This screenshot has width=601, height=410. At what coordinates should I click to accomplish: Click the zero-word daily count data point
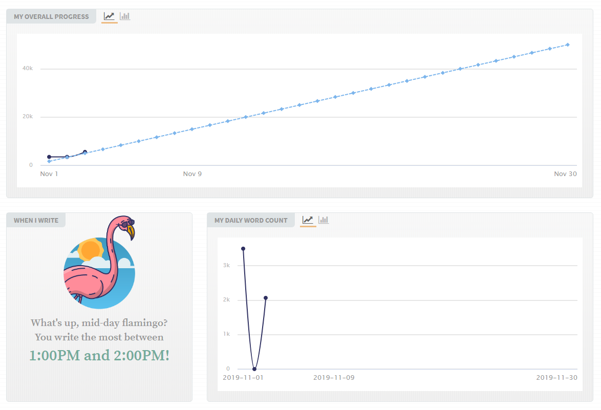(254, 369)
